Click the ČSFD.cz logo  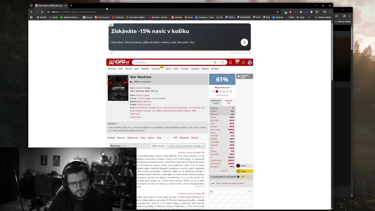point(119,62)
